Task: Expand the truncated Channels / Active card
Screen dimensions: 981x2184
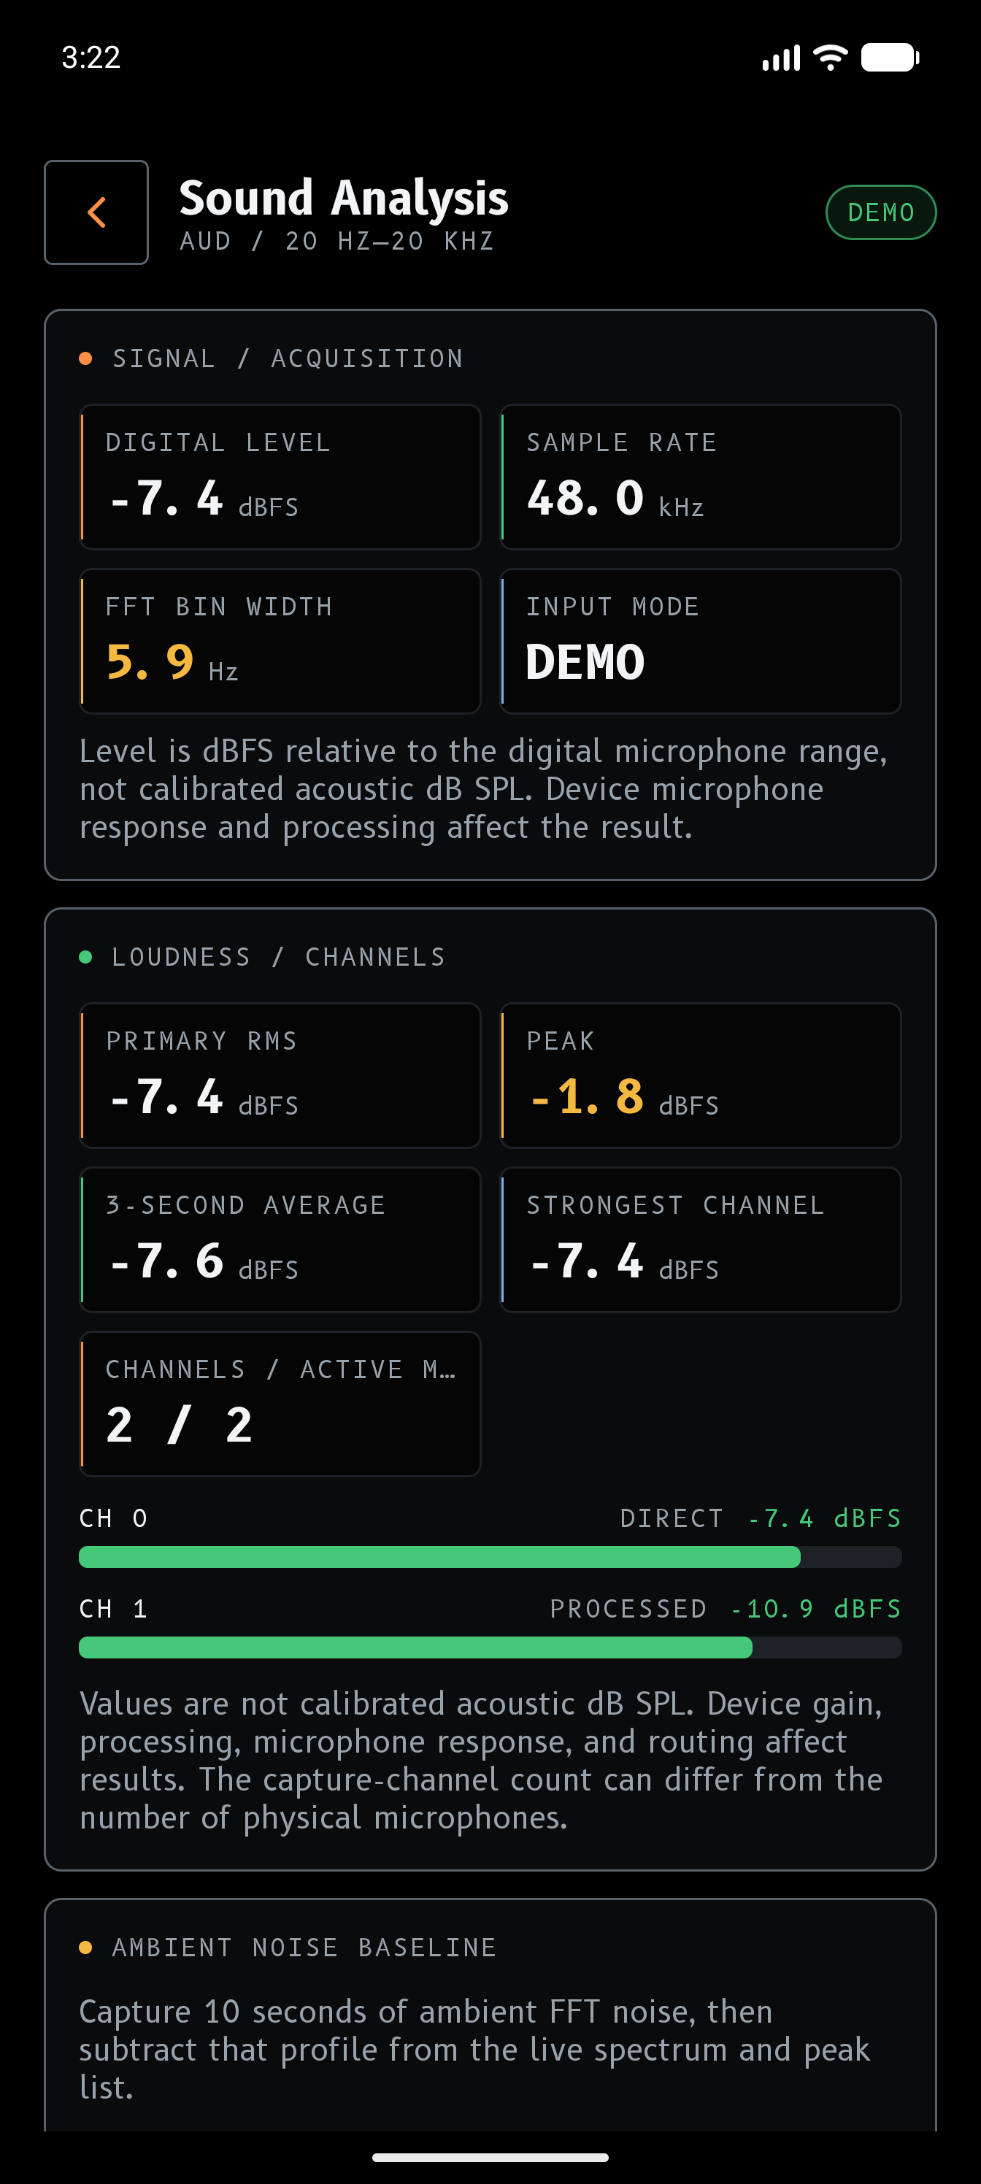Action: (x=280, y=1404)
